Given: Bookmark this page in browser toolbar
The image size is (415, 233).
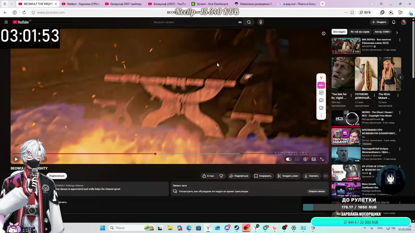Looking at the screenshot, I should pyautogui.click(x=352, y=12).
